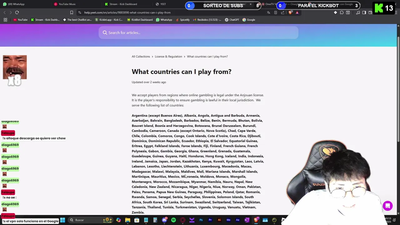Open browser extensions puzzle icon

[342, 12]
